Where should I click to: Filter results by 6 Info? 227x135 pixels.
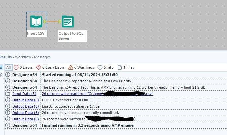point(106,67)
